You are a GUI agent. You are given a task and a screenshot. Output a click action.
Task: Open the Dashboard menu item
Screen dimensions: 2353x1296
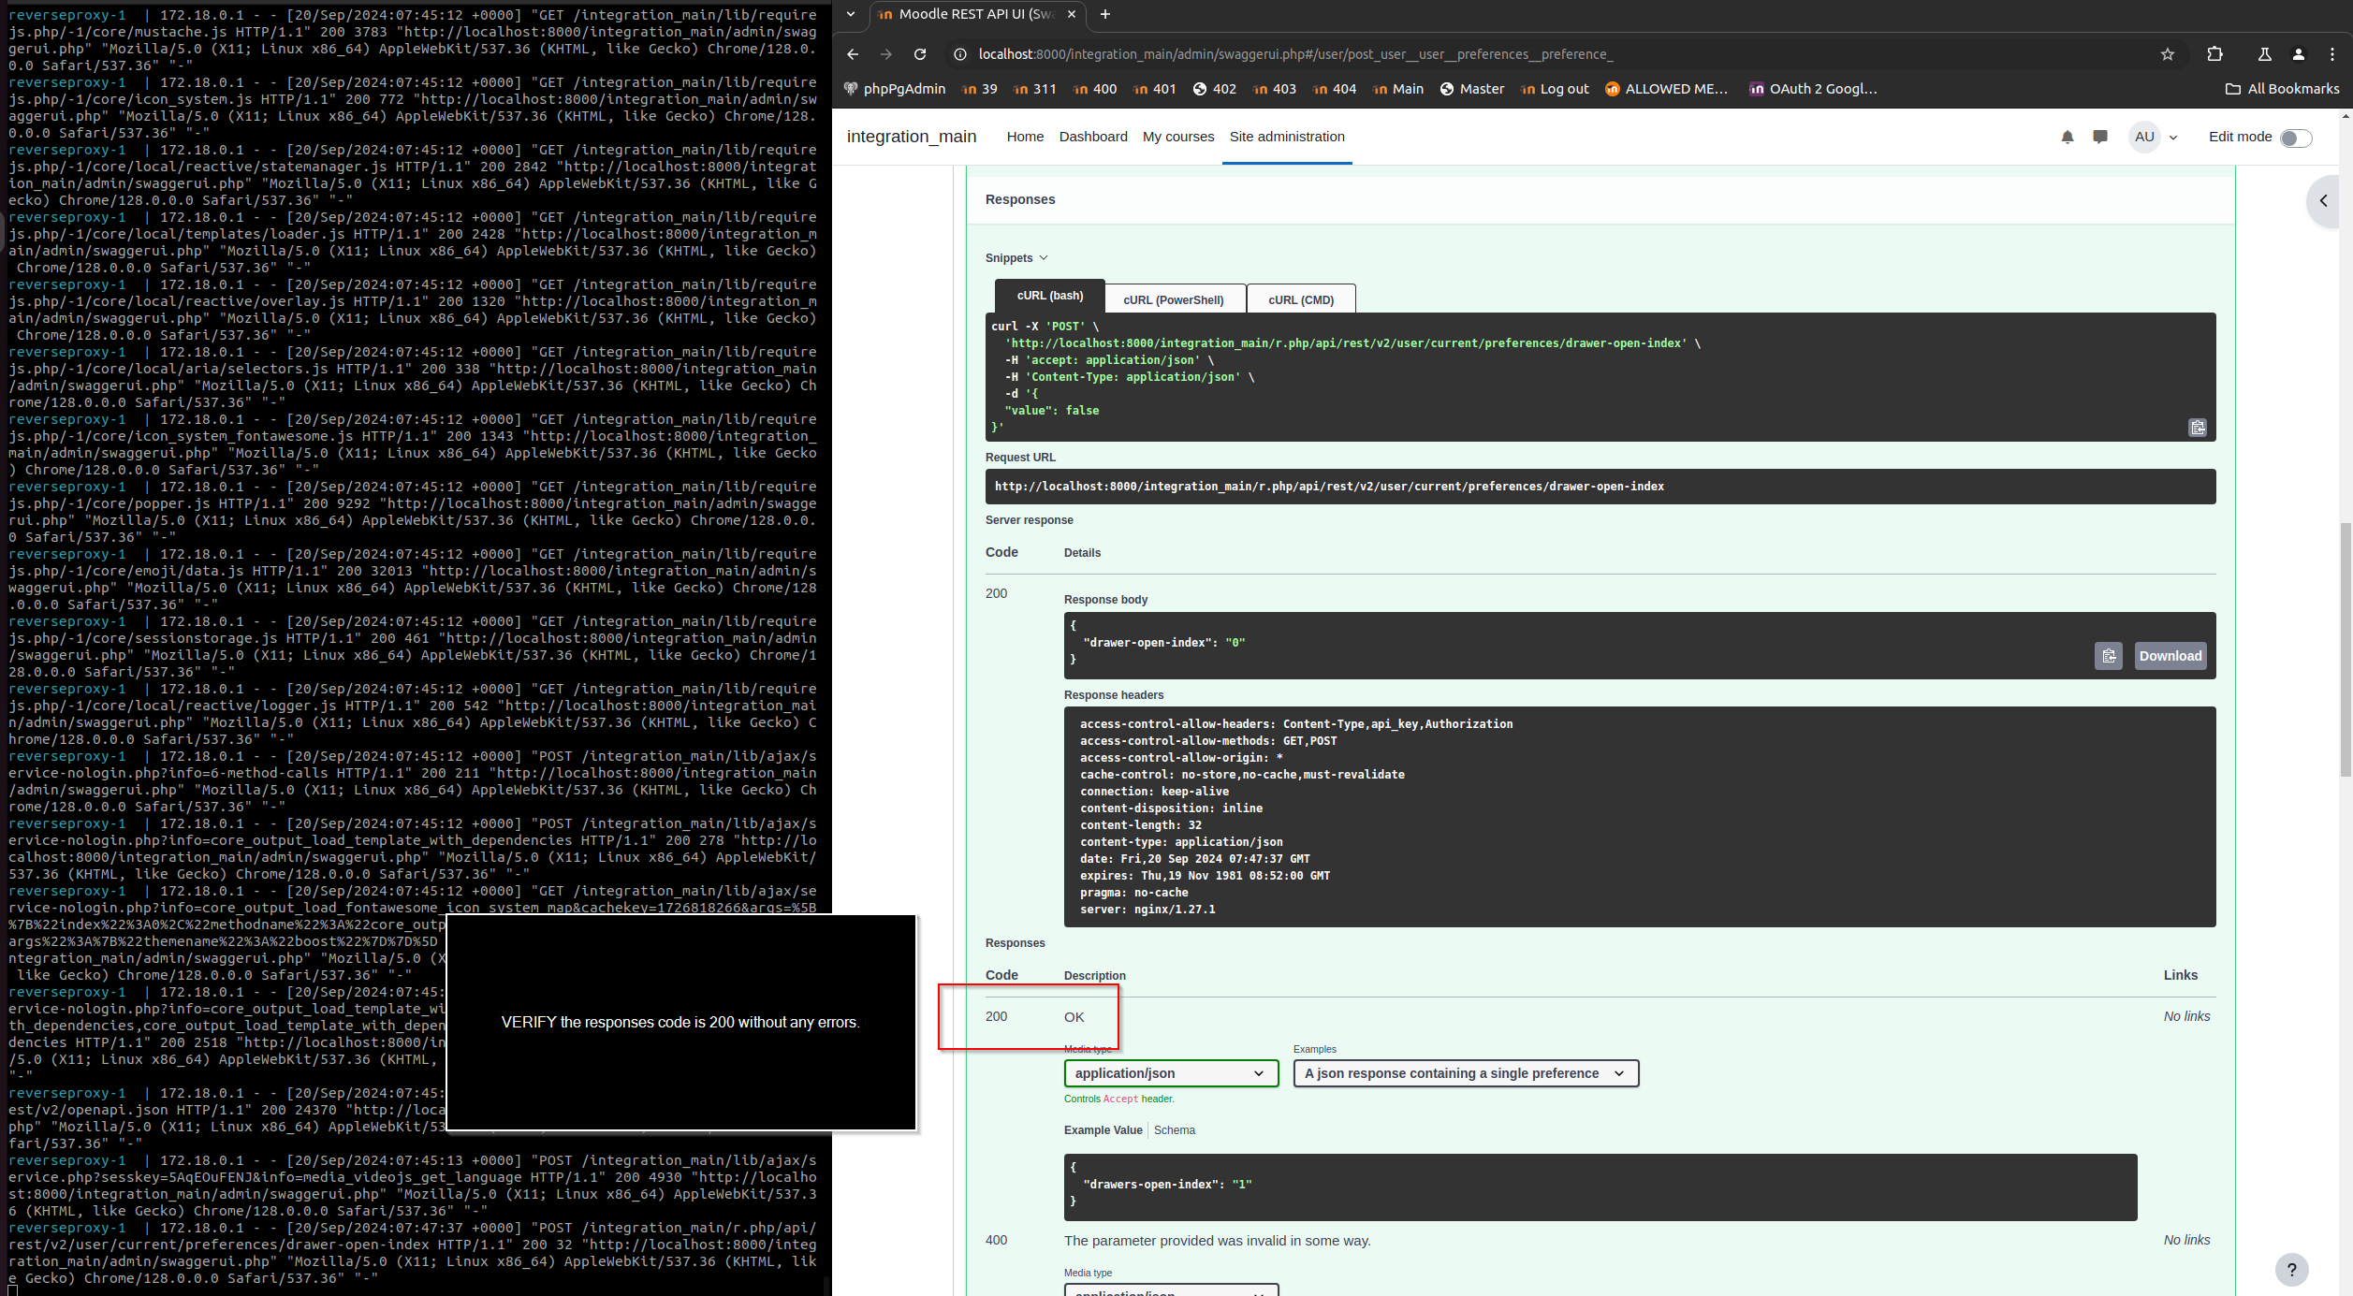[x=1093, y=137]
